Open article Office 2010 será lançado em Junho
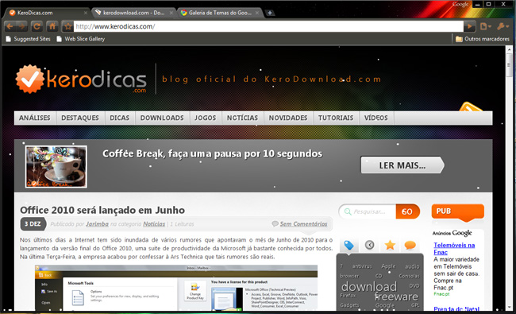Viewport: 516px width, 314px height. coord(102,210)
